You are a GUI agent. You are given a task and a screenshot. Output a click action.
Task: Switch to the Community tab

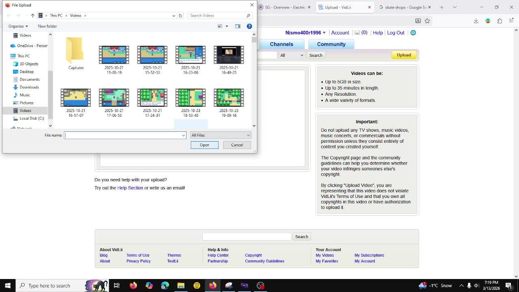point(331,44)
